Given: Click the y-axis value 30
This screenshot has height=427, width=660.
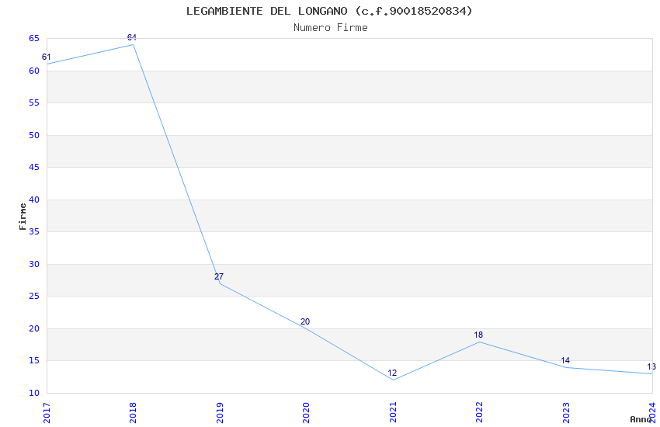Looking at the screenshot, I should tap(34, 264).
